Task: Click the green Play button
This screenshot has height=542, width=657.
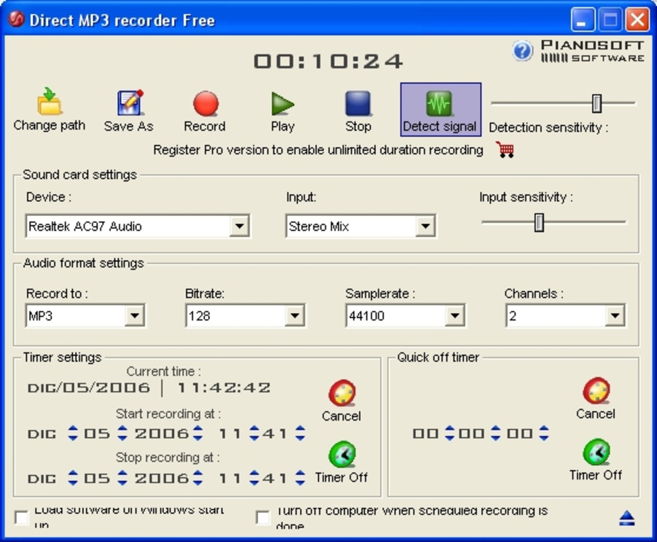Action: click(x=283, y=104)
